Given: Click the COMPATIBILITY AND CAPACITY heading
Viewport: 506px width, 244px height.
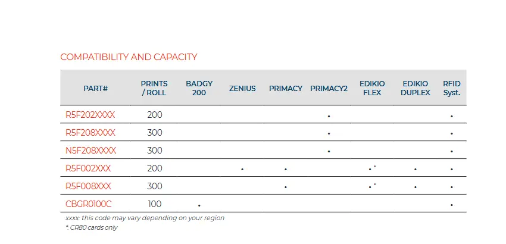Looking at the screenshot, I should click(x=129, y=57).
